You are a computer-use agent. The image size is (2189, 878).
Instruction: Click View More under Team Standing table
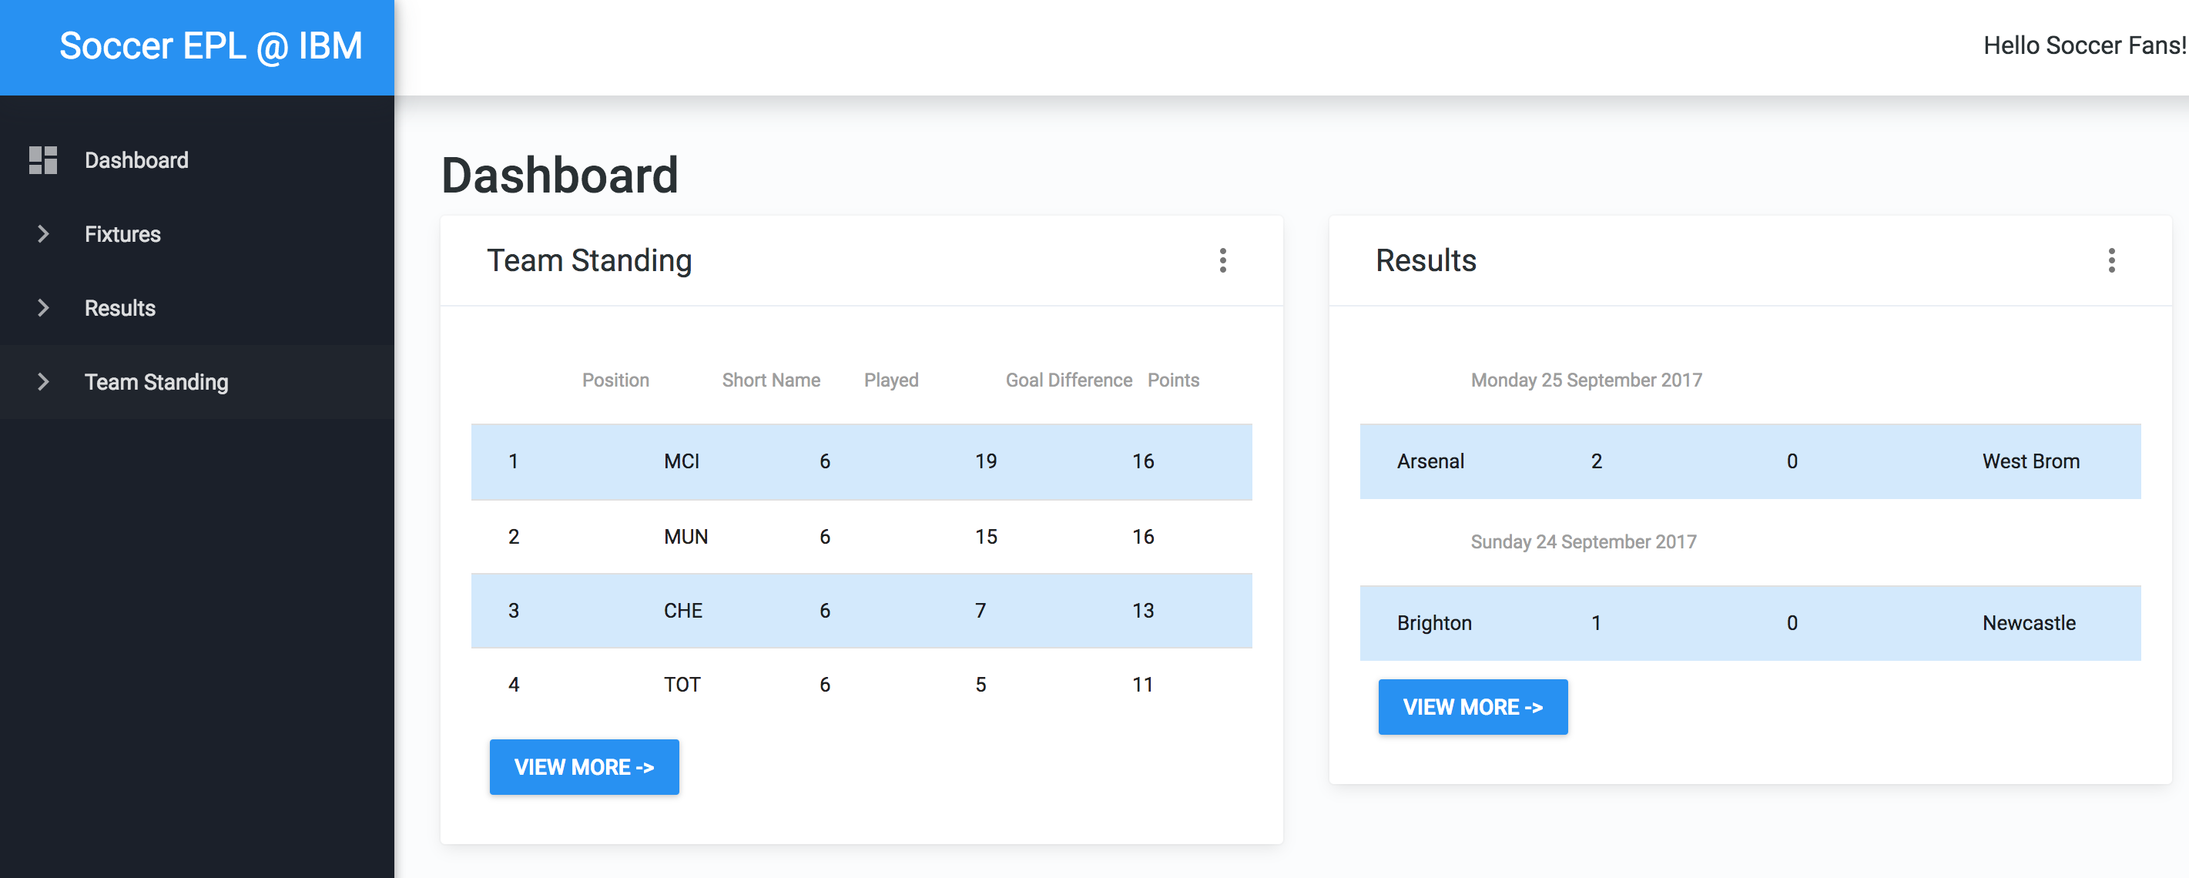coord(584,766)
